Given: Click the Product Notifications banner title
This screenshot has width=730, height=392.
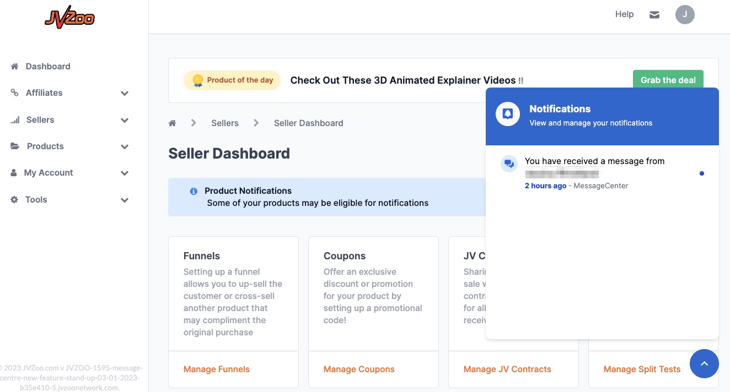Looking at the screenshot, I should coord(248,190).
